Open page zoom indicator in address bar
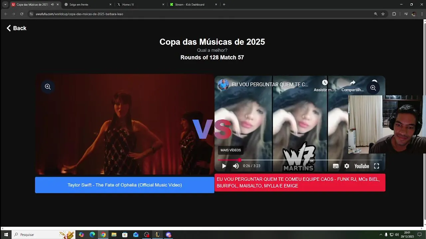This screenshot has height=239, width=426. pyautogui.click(x=376, y=14)
